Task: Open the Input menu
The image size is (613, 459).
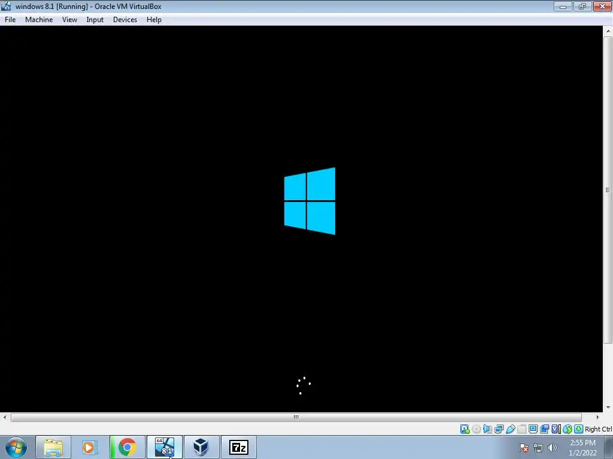Action: tap(95, 20)
